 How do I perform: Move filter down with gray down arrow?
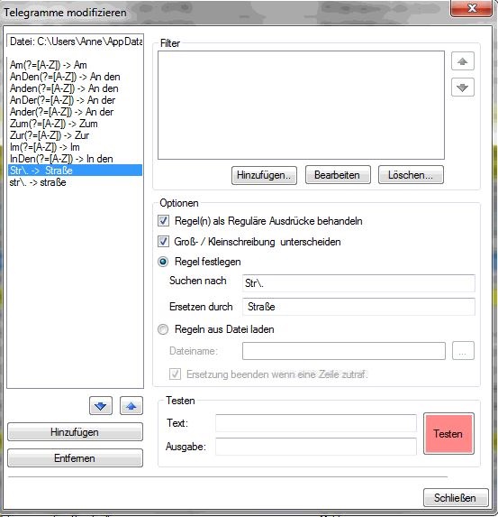[x=463, y=88]
